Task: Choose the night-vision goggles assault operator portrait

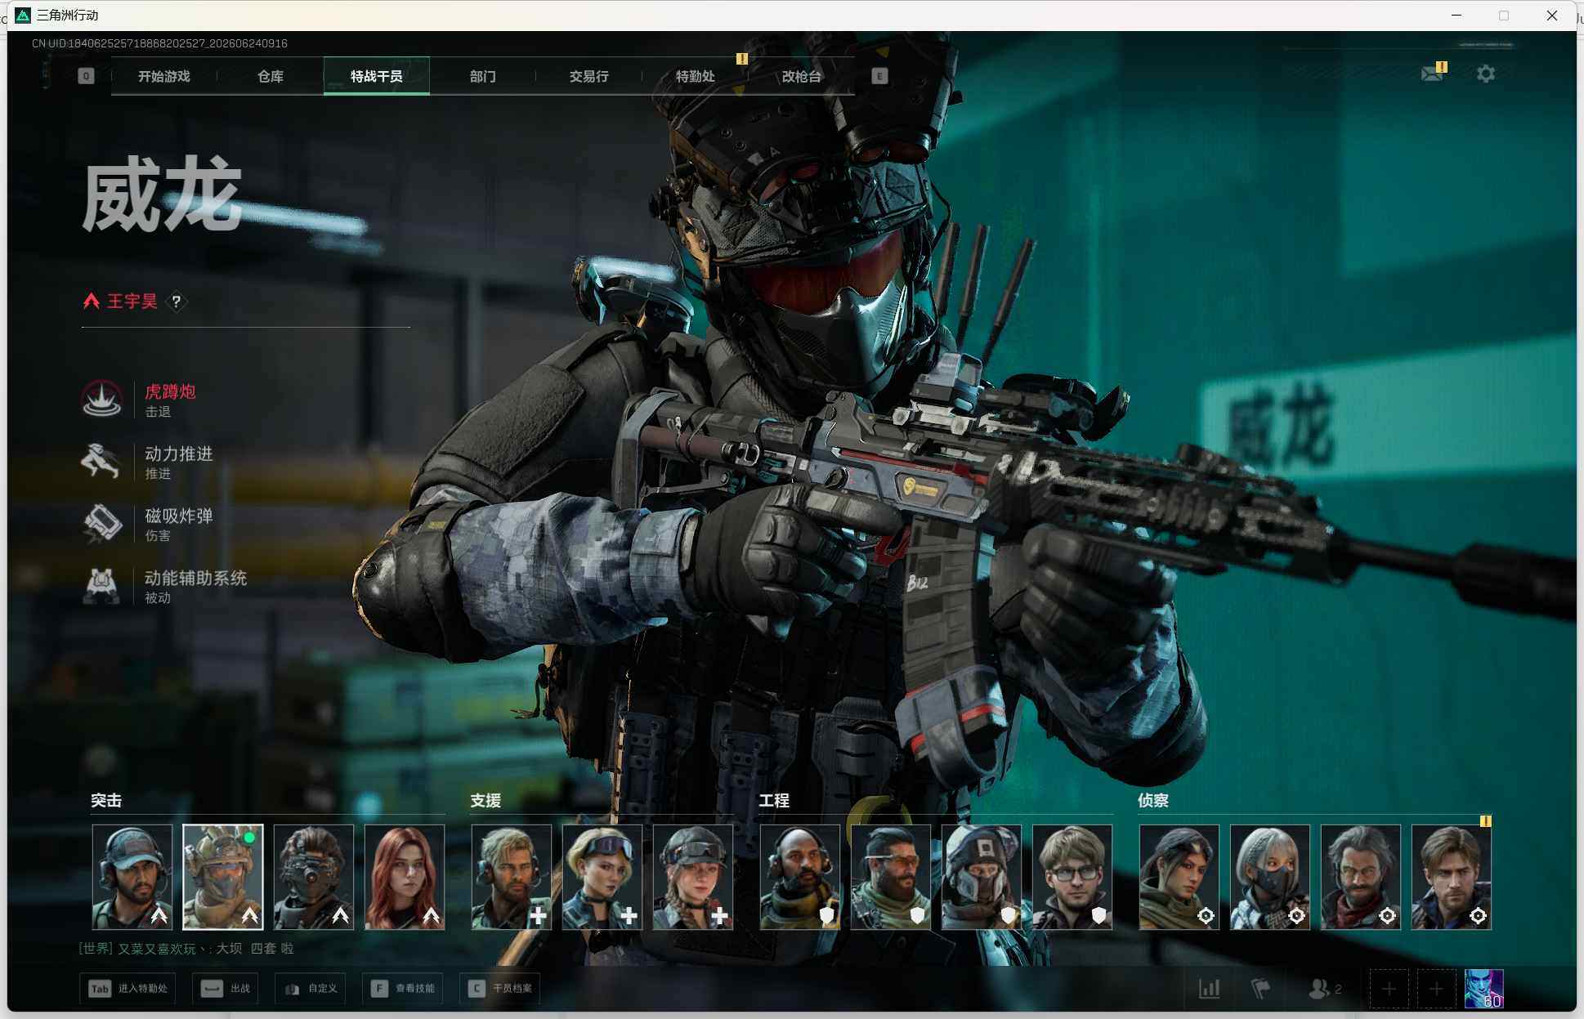Action: pyautogui.click(x=314, y=877)
